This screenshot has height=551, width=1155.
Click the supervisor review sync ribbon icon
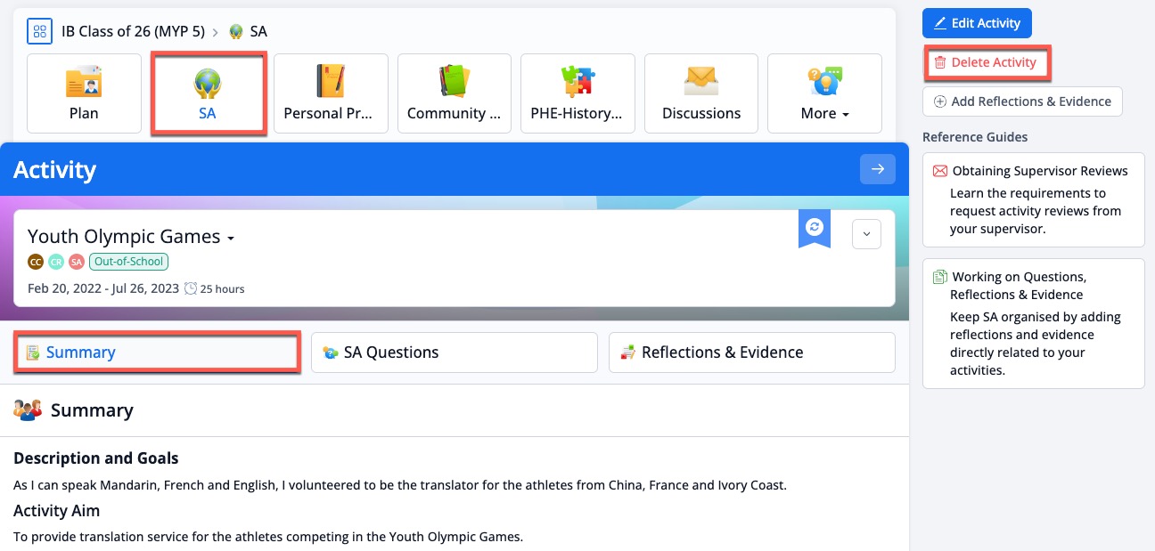point(814,227)
